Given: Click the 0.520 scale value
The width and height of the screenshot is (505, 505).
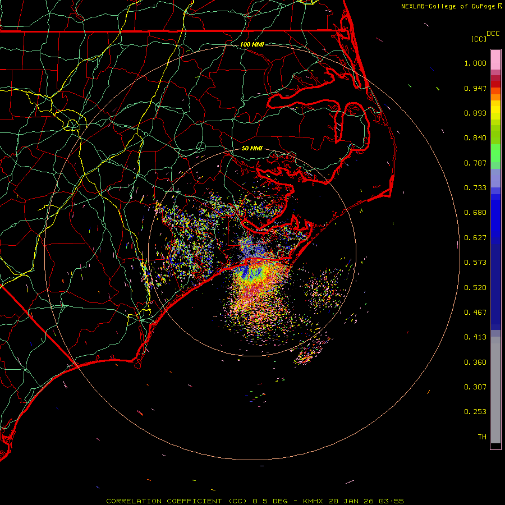Looking at the screenshot, I should [x=475, y=288].
